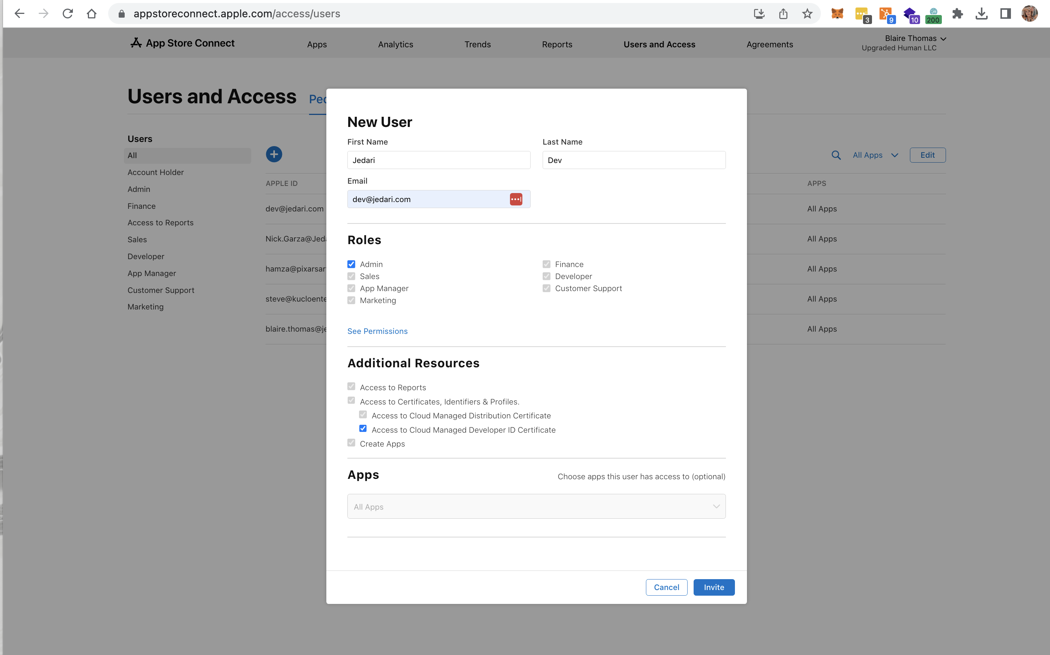Open the Analytics navigation tab

[x=395, y=44]
